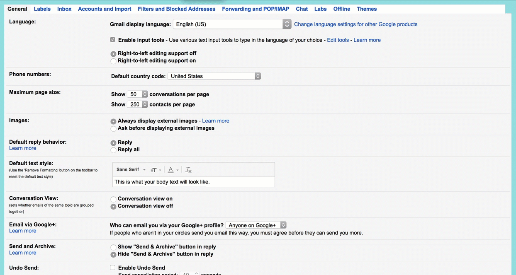Image resolution: width=516 pixels, height=275 pixels.
Task: Change contacts per page dropdown
Action: coord(137,104)
